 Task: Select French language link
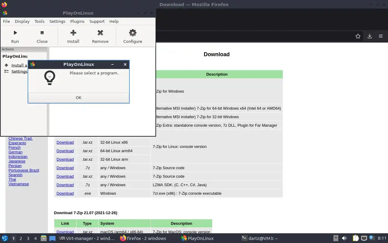click(15, 147)
